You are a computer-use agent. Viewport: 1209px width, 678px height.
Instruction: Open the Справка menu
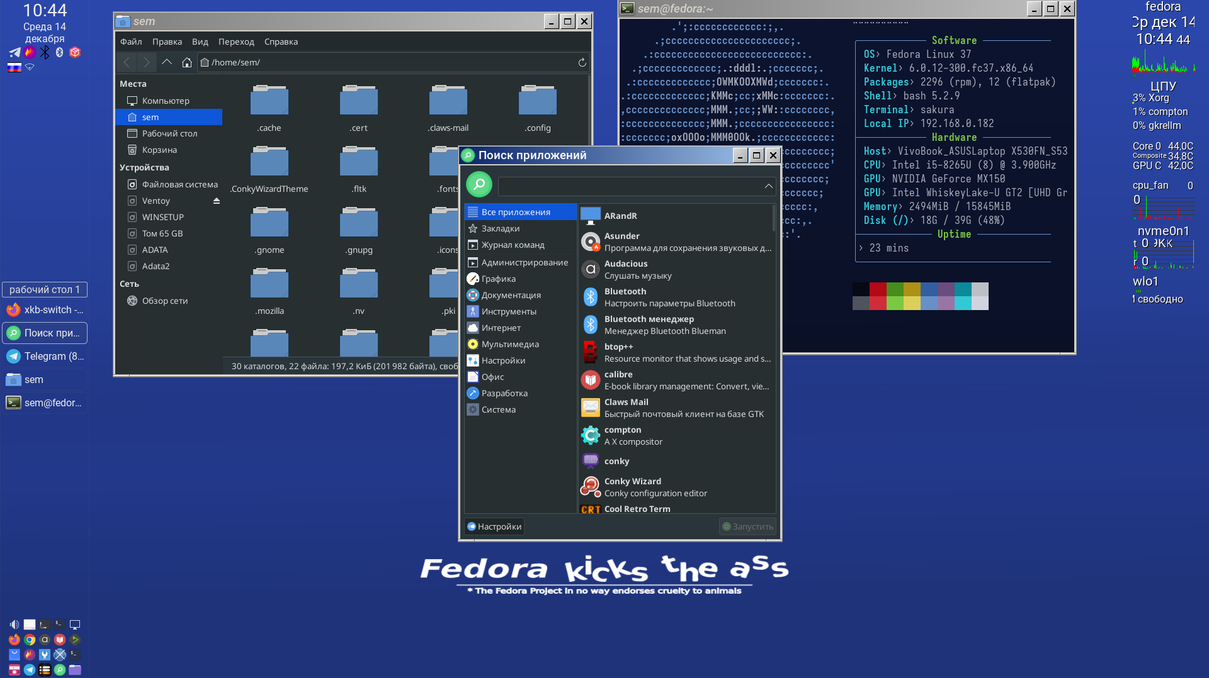point(281,42)
